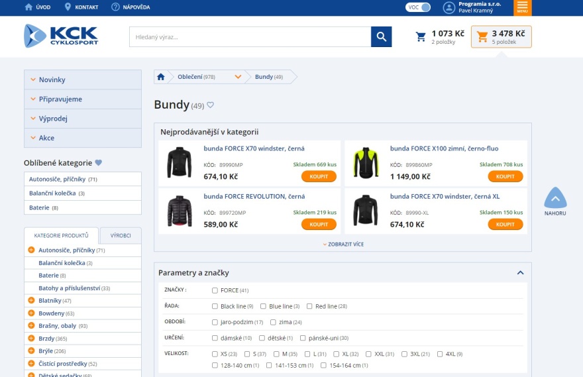This screenshot has height=377, width=583.
Task: Buy bunda FORCE X70 windster, černá
Action: [319, 177]
